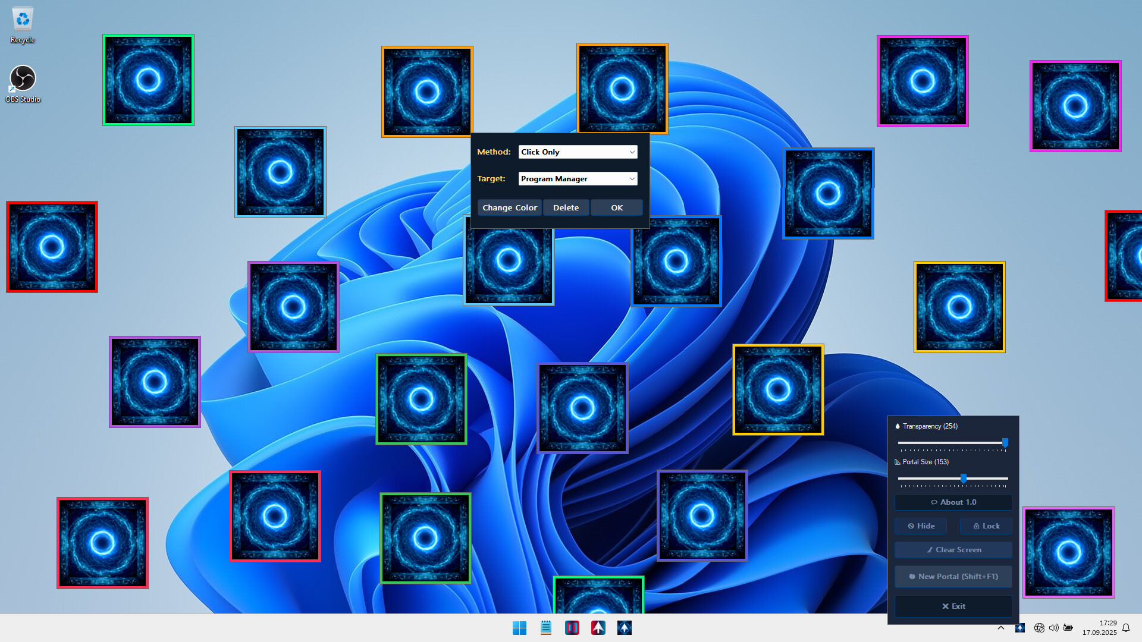Expand hidden icons in the system tray
The image size is (1142, 642).
click(x=1001, y=627)
